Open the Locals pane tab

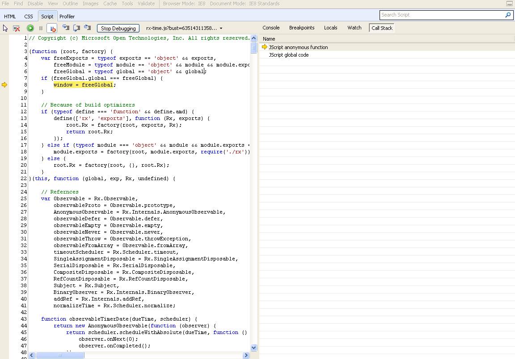coord(330,28)
